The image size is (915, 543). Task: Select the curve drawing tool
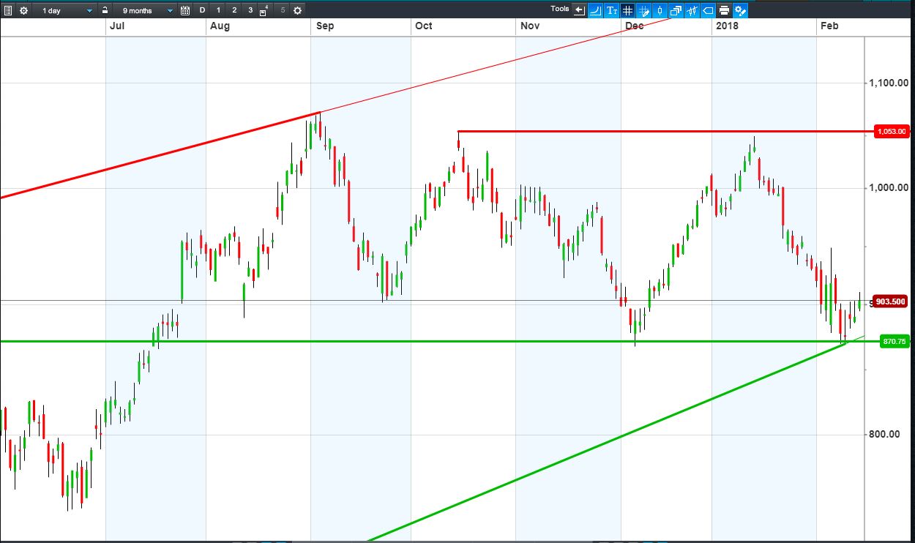pos(595,10)
